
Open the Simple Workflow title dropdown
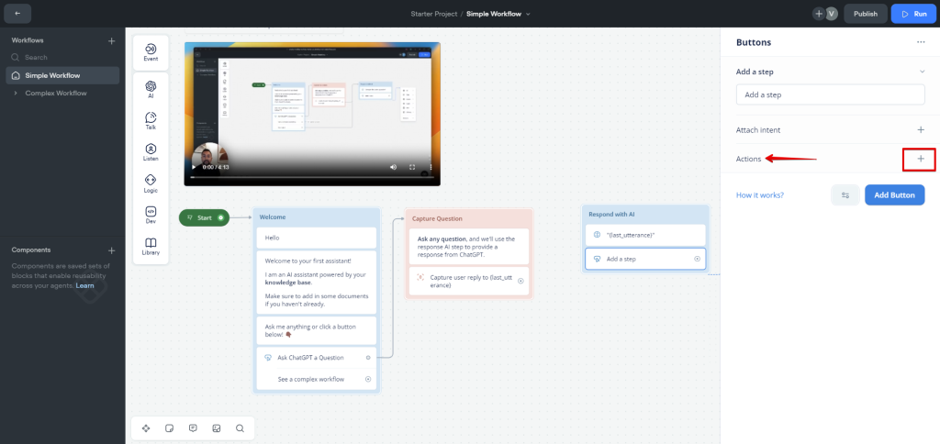[528, 14]
